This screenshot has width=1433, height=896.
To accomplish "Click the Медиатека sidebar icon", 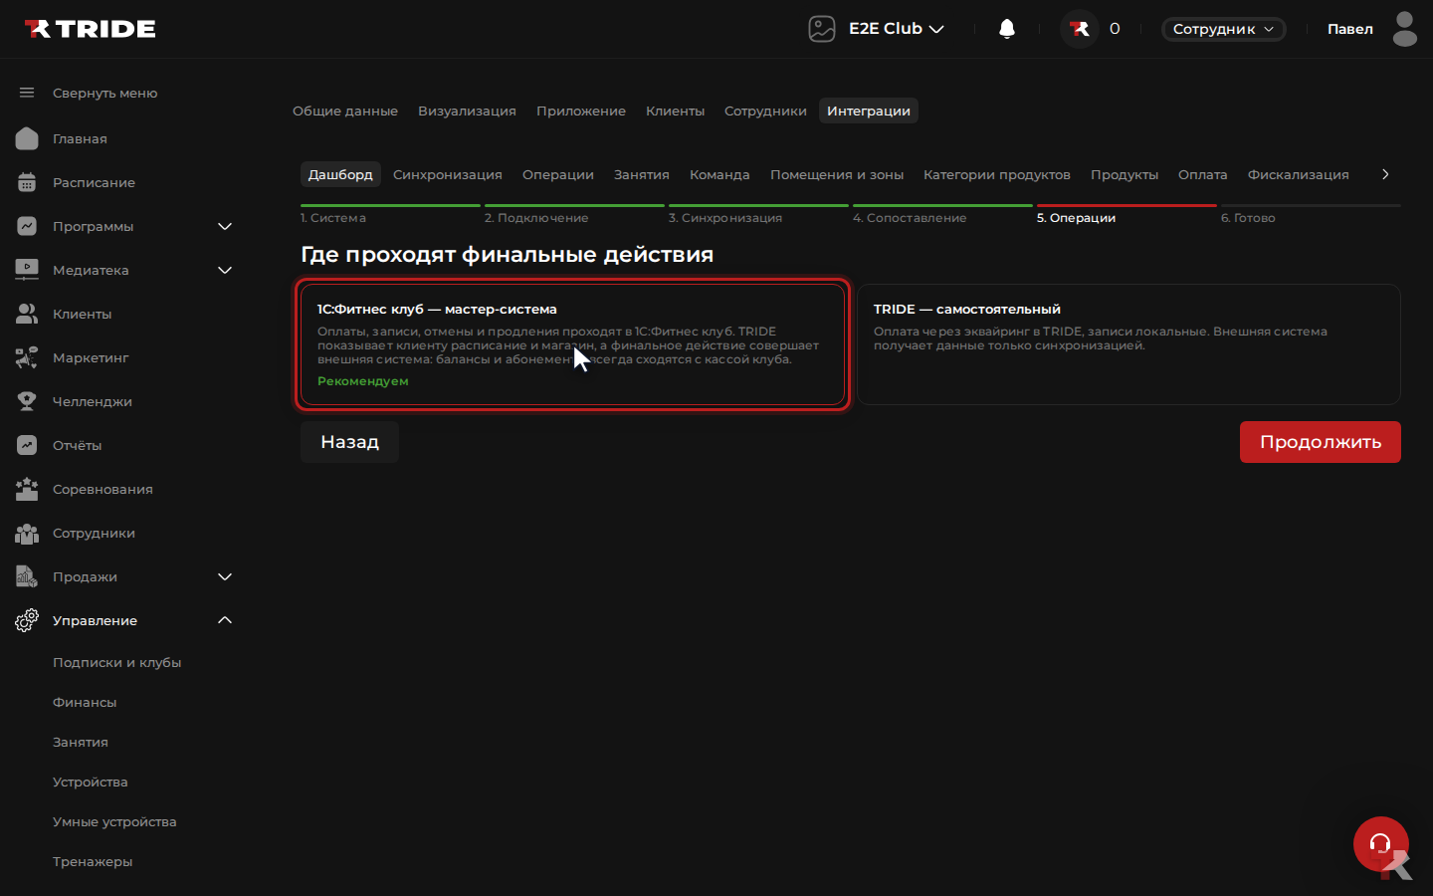I will (27, 270).
